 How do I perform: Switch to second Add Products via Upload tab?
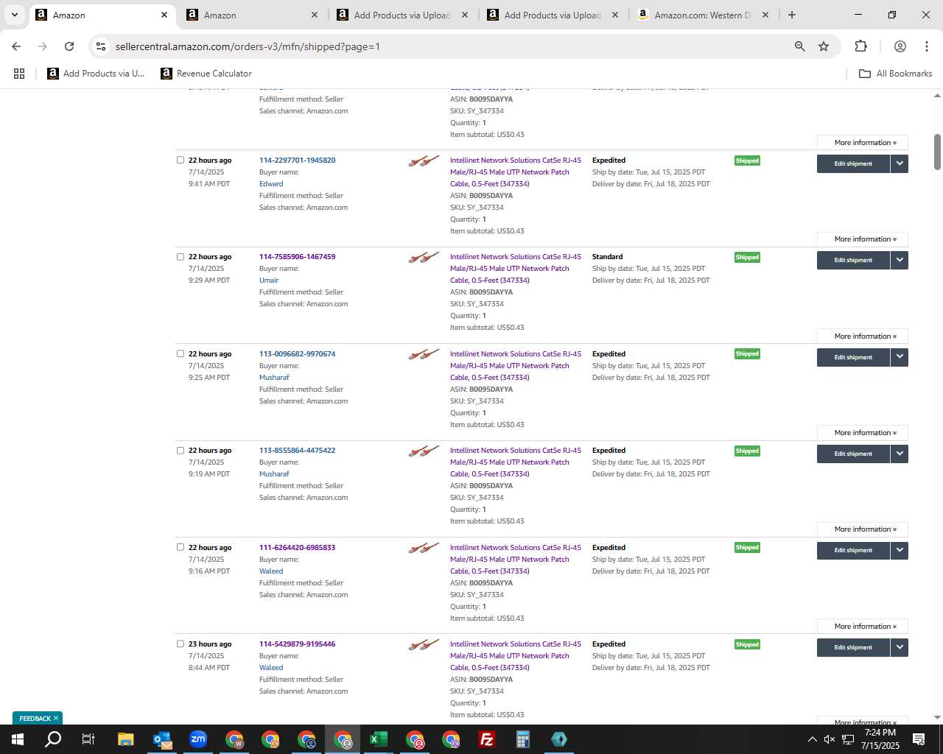[552, 15]
